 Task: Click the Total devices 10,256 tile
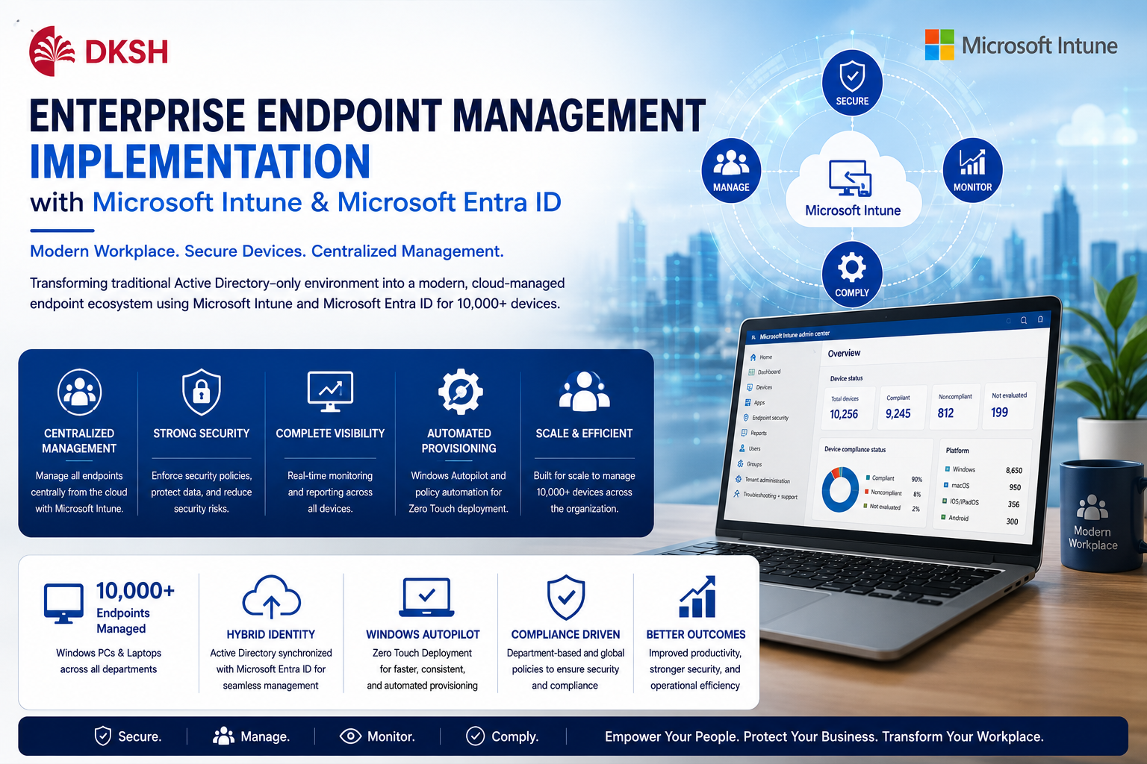tap(848, 408)
